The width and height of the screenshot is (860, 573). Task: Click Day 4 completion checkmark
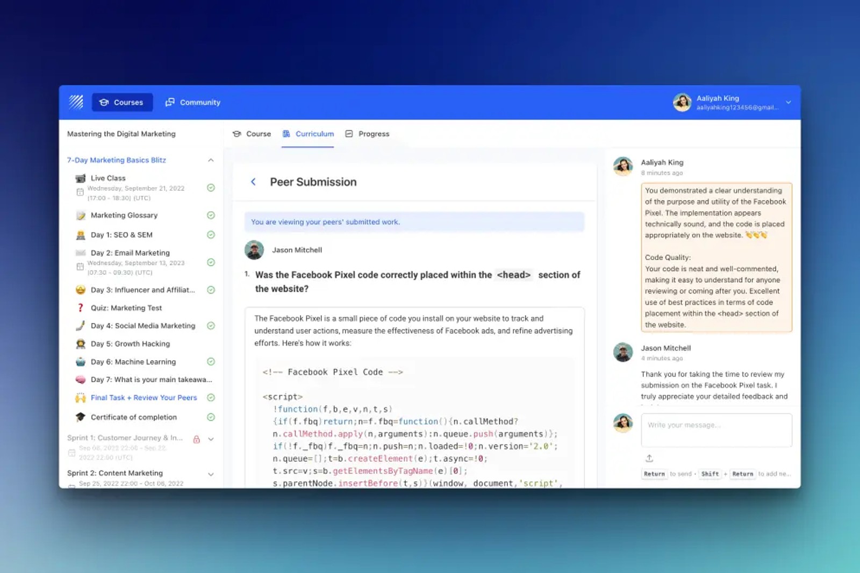[x=211, y=326]
